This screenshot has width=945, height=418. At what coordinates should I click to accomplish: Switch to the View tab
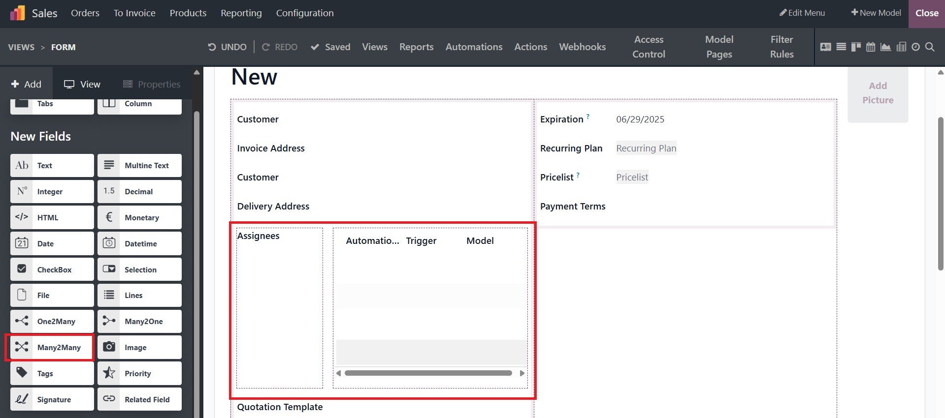pyautogui.click(x=82, y=84)
